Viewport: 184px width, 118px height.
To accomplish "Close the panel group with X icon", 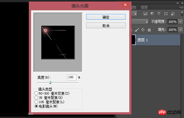I will tap(182, 3).
